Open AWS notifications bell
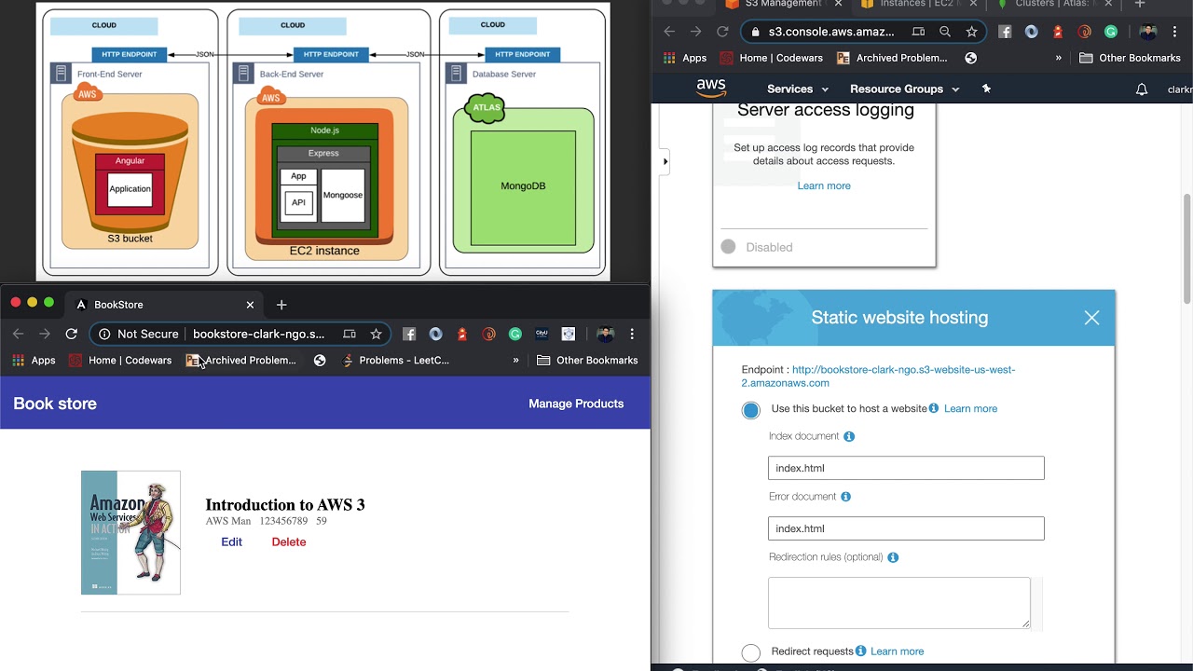The height and width of the screenshot is (671, 1193). [x=1142, y=89]
